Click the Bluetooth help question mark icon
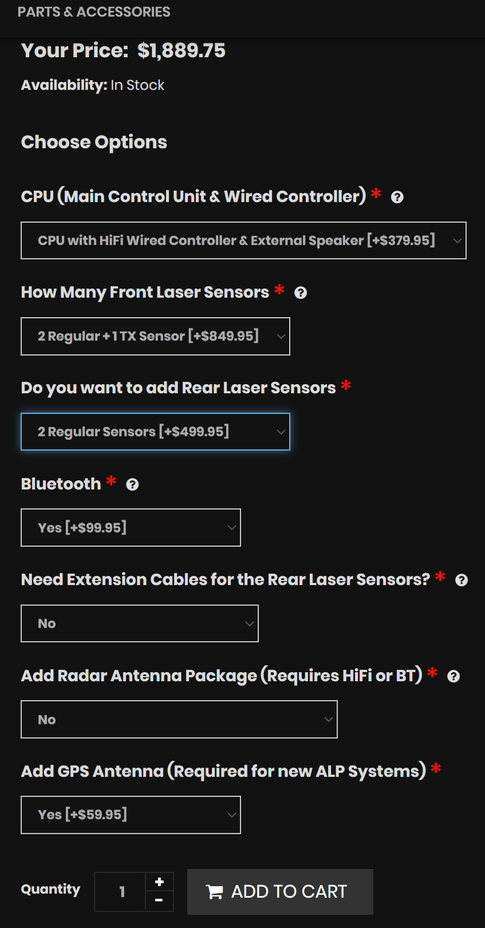Image resolution: width=485 pixels, height=928 pixels. coord(132,485)
